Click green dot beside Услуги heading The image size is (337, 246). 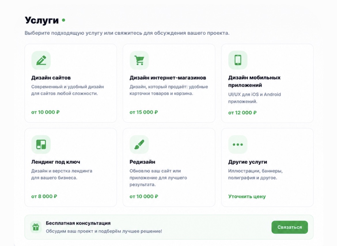point(63,20)
